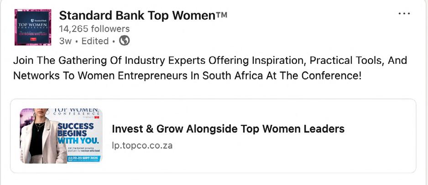Open Invest & Grow Alongside Top Women Leaders

tap(228, 129)
